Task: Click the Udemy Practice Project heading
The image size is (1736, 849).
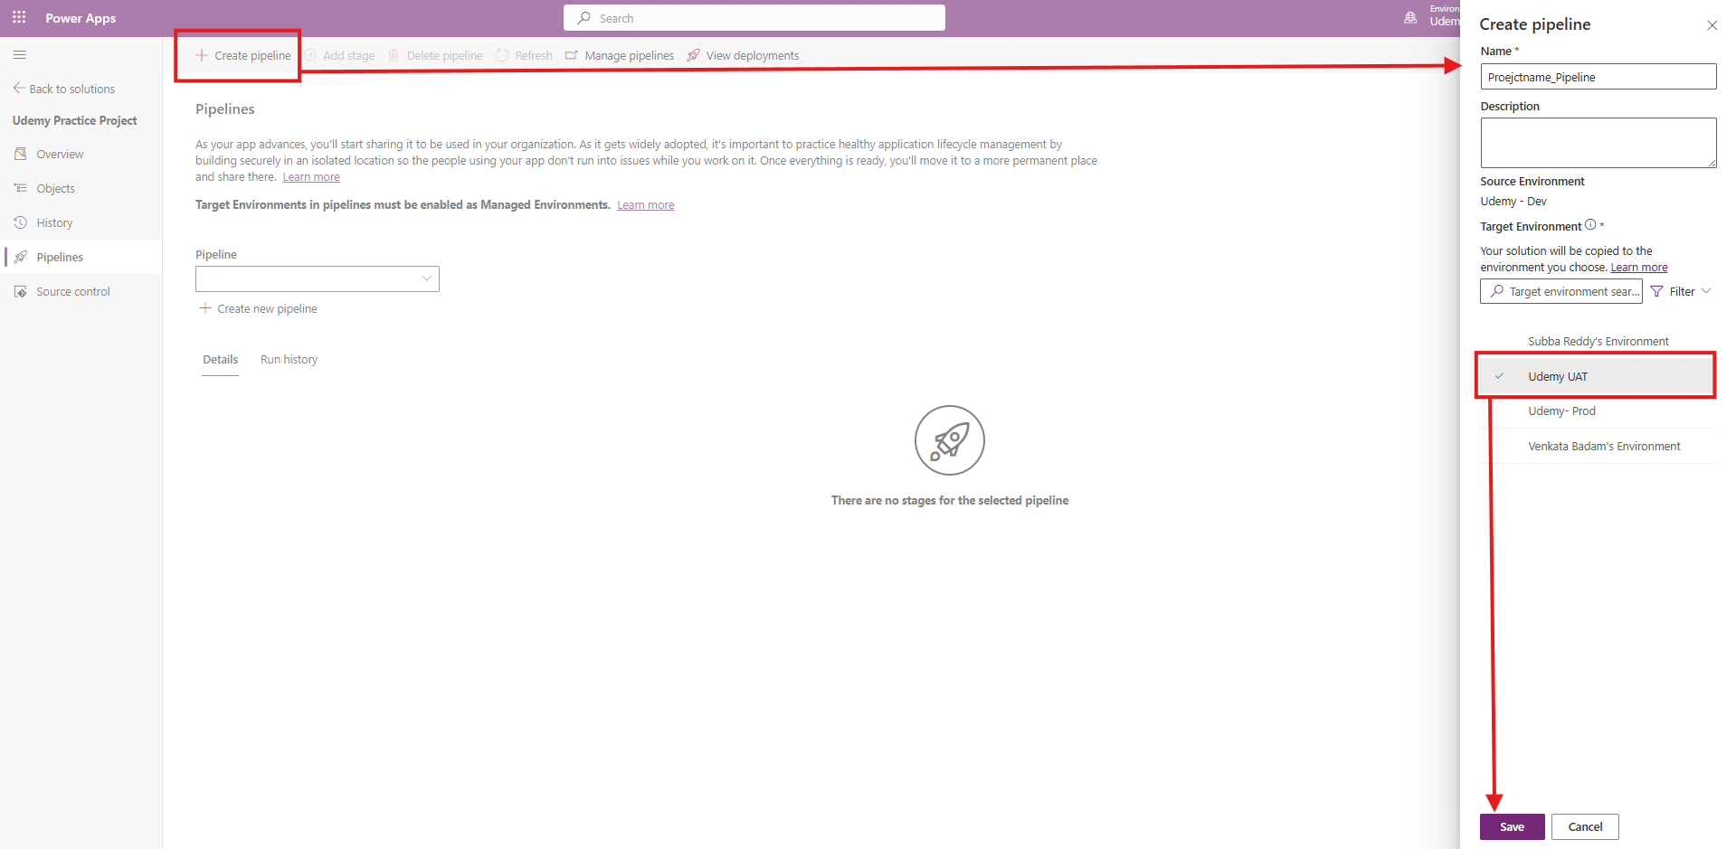Action: pos(75,120)
